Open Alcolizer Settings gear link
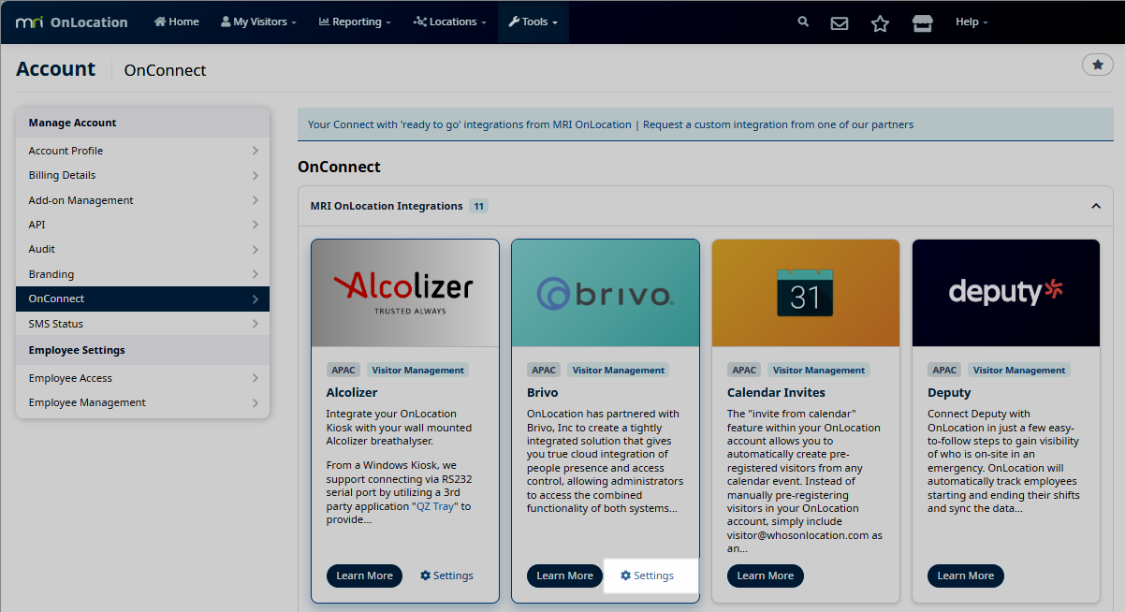1125x612 pixels. click(x=446, y=576)
